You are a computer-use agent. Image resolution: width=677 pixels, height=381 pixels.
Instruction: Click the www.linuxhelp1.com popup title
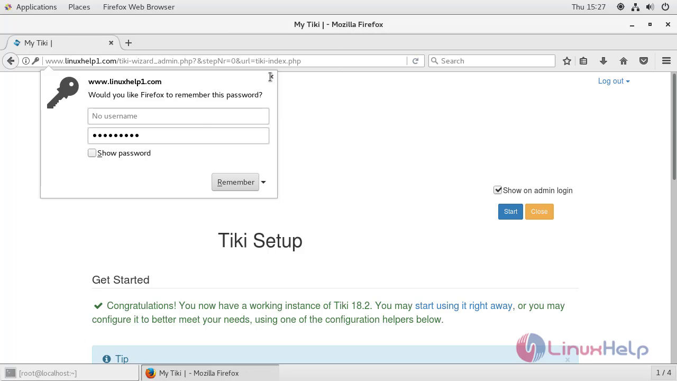[125, 81]
